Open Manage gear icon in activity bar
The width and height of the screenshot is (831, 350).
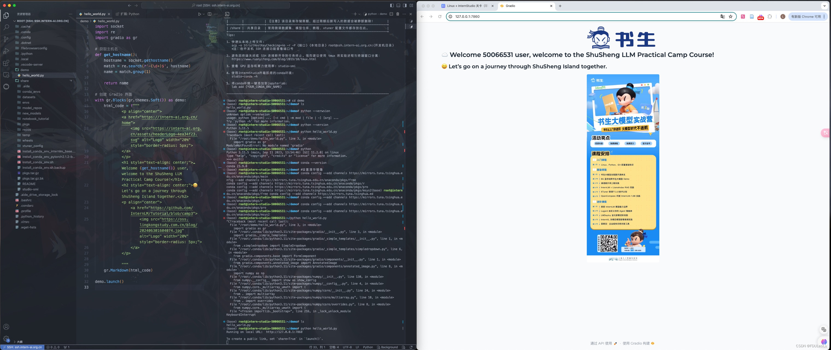[x=6, y=339]
